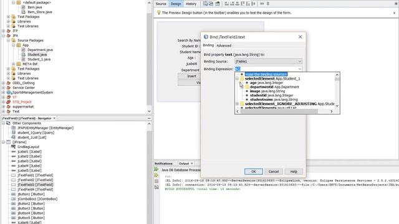The width and height of the screenshot is (399, 224).
Task: Open the Binding Expression dropdown arrow
Action: (x=299, y=69)
